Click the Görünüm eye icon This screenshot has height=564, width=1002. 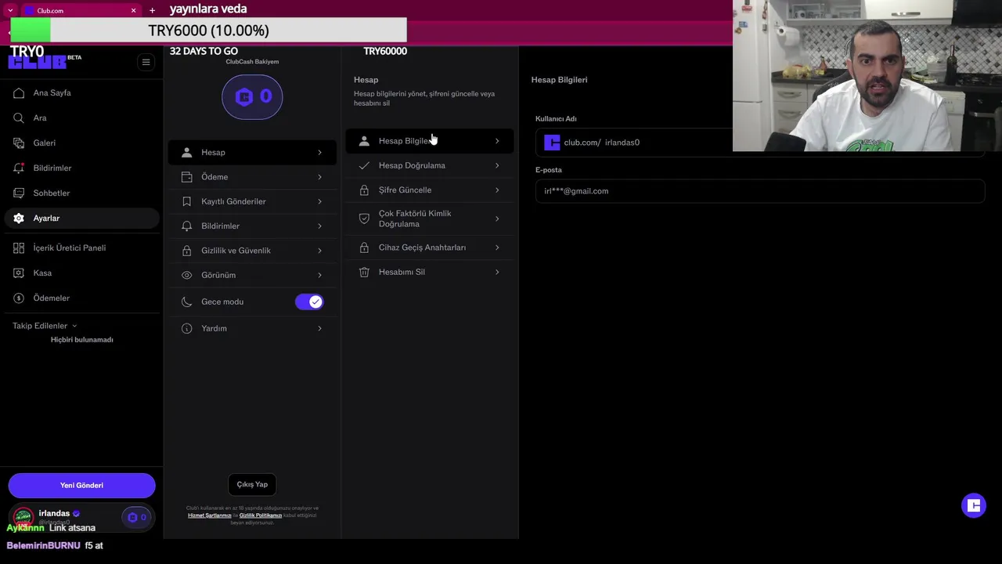[186, 275]
